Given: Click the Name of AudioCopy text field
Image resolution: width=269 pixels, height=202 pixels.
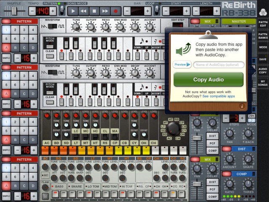Looking at the screenshot, I should coord(219,64).
